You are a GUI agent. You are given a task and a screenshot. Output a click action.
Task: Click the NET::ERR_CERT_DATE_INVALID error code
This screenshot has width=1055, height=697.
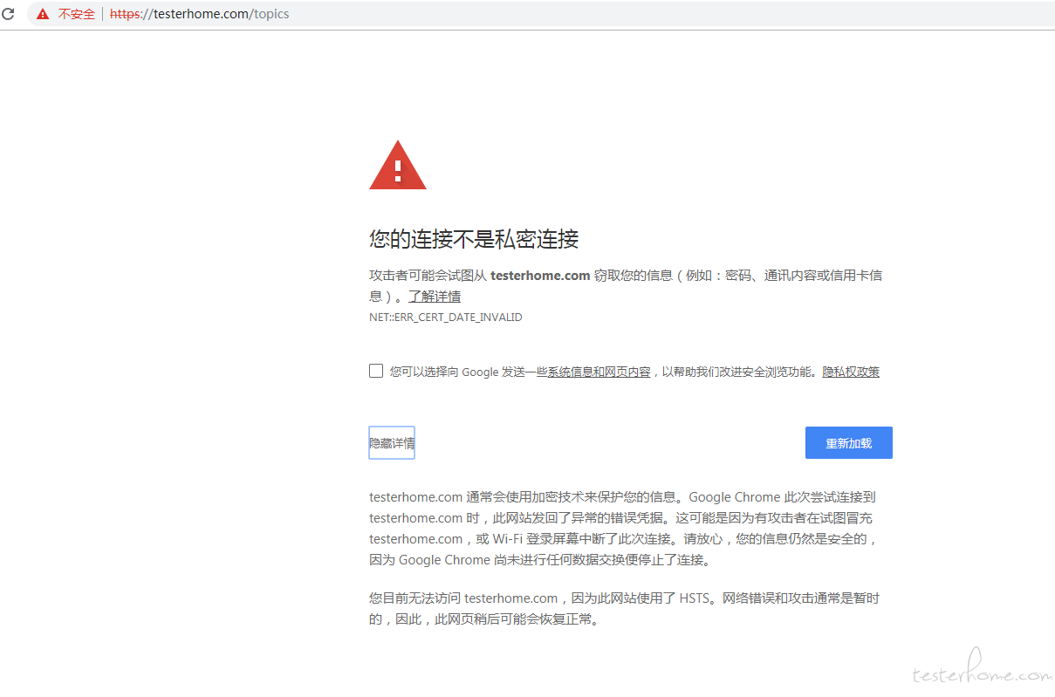click(x=446, y=318)
